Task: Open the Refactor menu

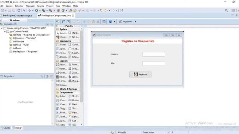Action: point(19,6)
